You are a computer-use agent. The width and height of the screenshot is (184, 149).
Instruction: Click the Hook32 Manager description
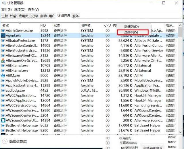click(x=148, y=95)
